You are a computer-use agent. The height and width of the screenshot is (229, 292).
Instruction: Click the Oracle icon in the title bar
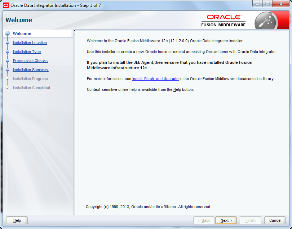(5, 4)
